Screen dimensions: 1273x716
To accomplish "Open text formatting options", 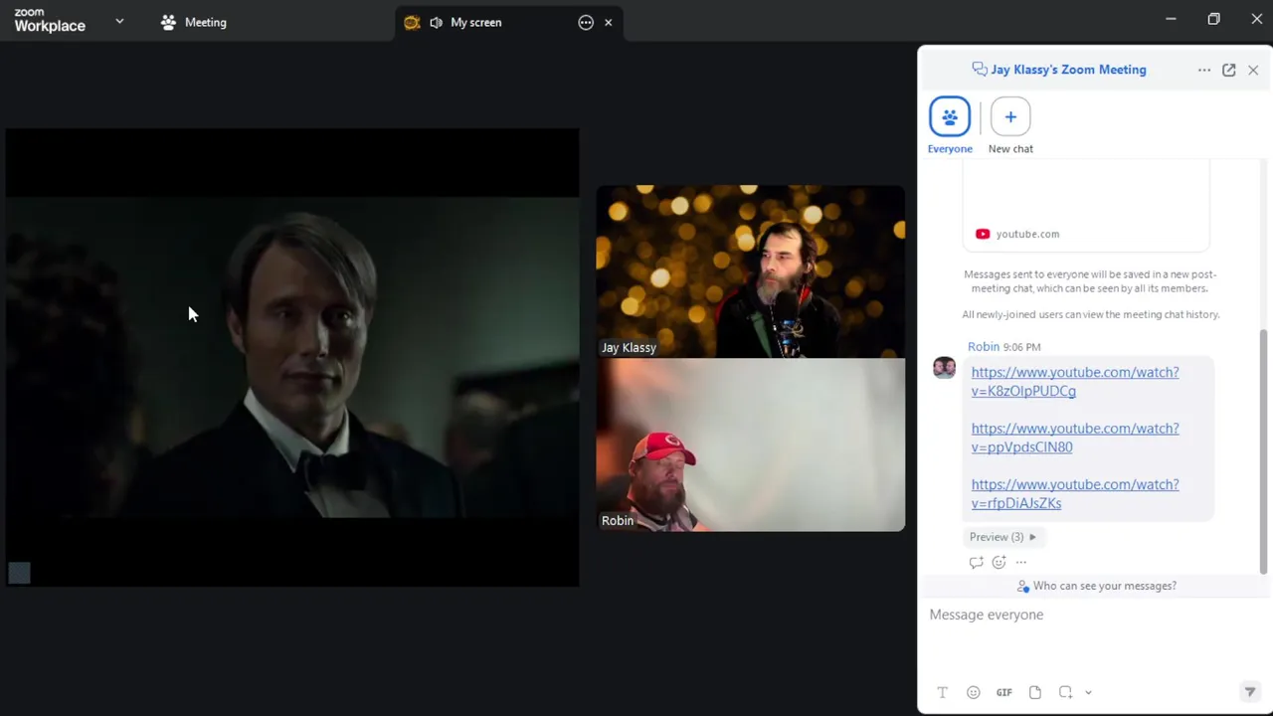I will [x=943, y=692].
